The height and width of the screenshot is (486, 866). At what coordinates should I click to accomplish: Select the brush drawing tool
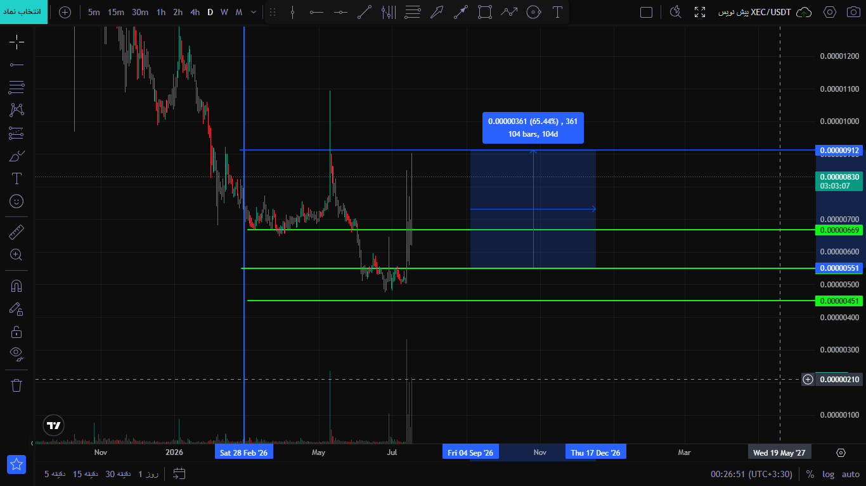click(x=16, y=156)
